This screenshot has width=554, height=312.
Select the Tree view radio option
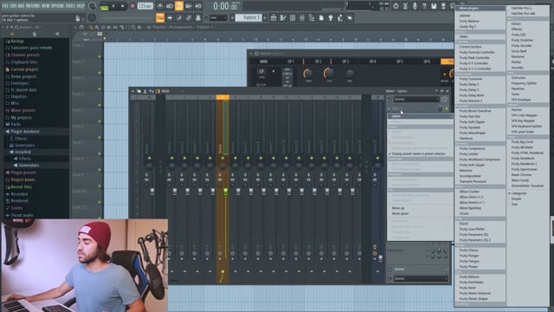pyautogui.click(x=514, y=205)
